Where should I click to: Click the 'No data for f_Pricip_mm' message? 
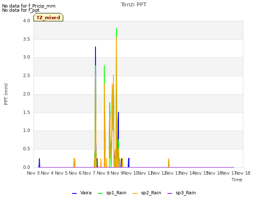point(29,6)
